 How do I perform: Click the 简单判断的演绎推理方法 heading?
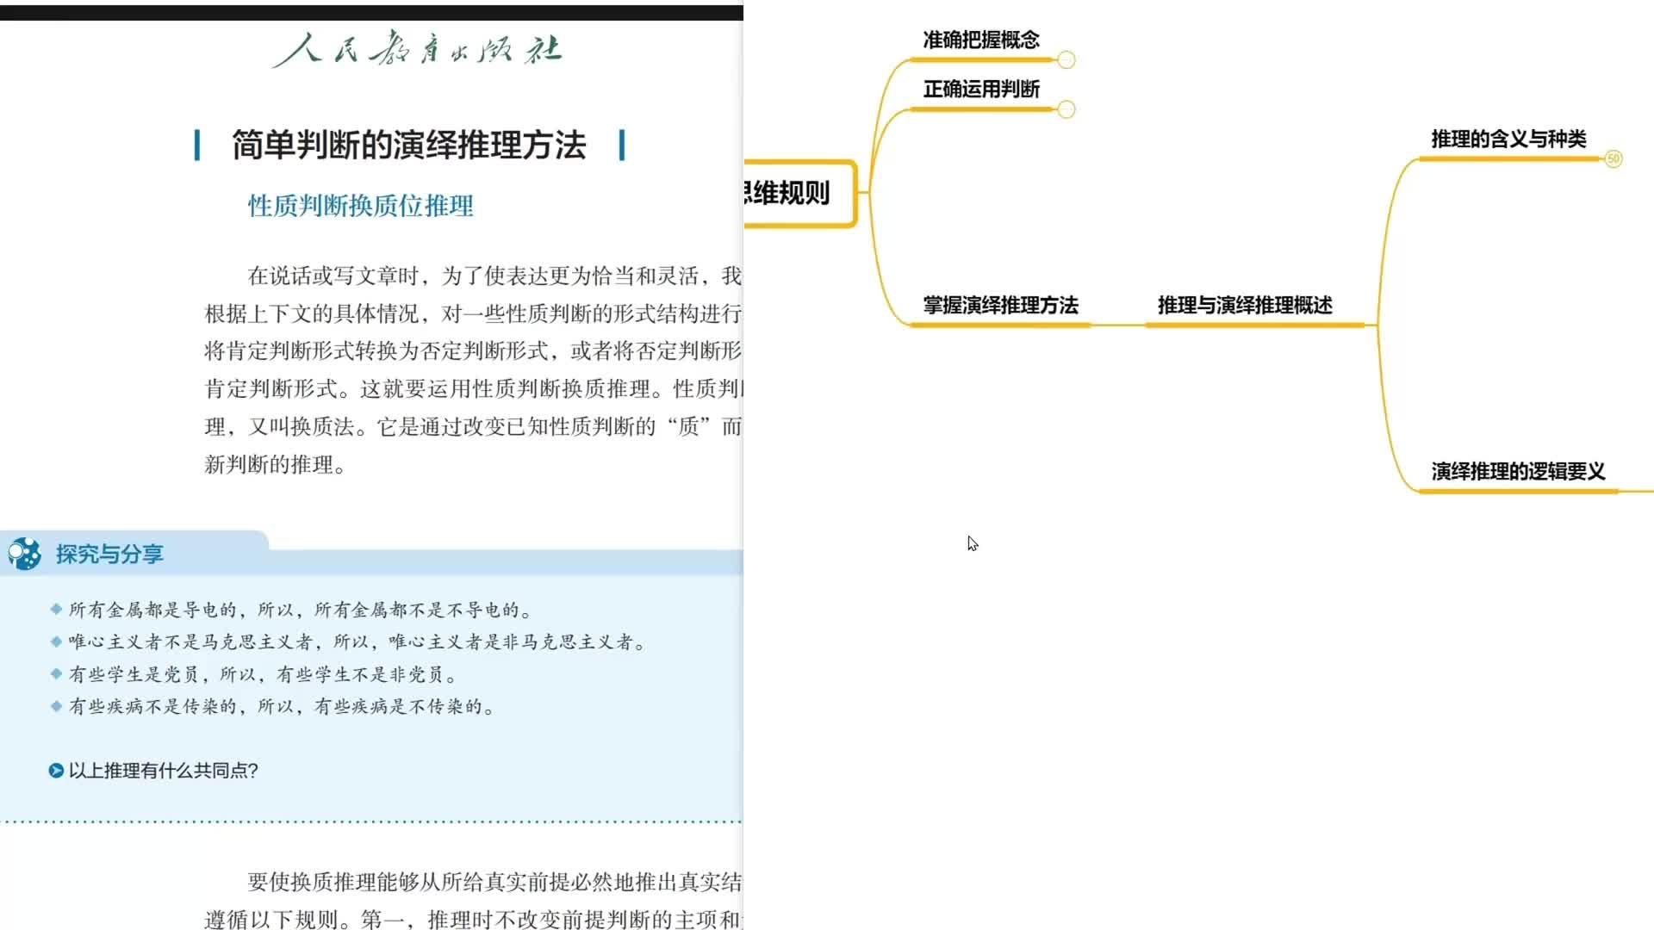(409, 146)
